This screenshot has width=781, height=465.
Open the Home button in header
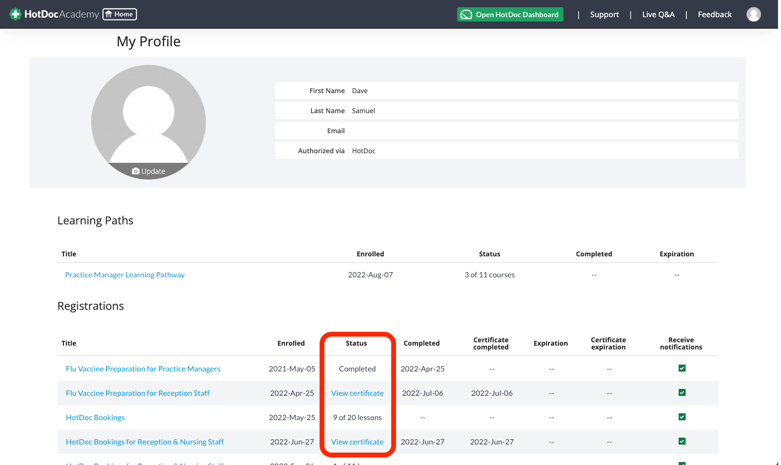coord(120,14)
